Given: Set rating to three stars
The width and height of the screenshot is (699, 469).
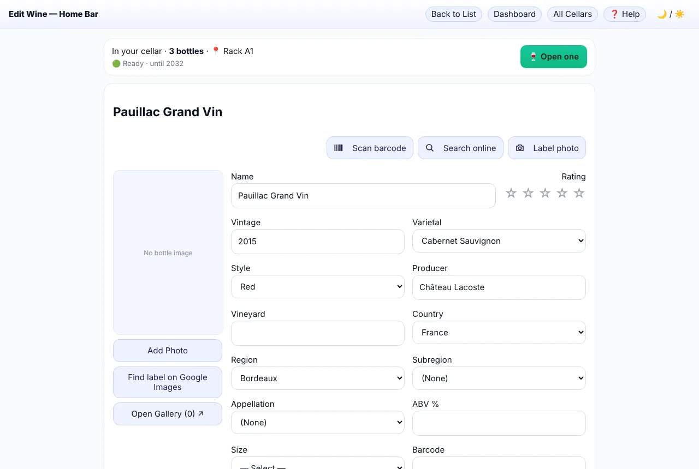Looking at the screenshot, I should click(x=545, y=193).
